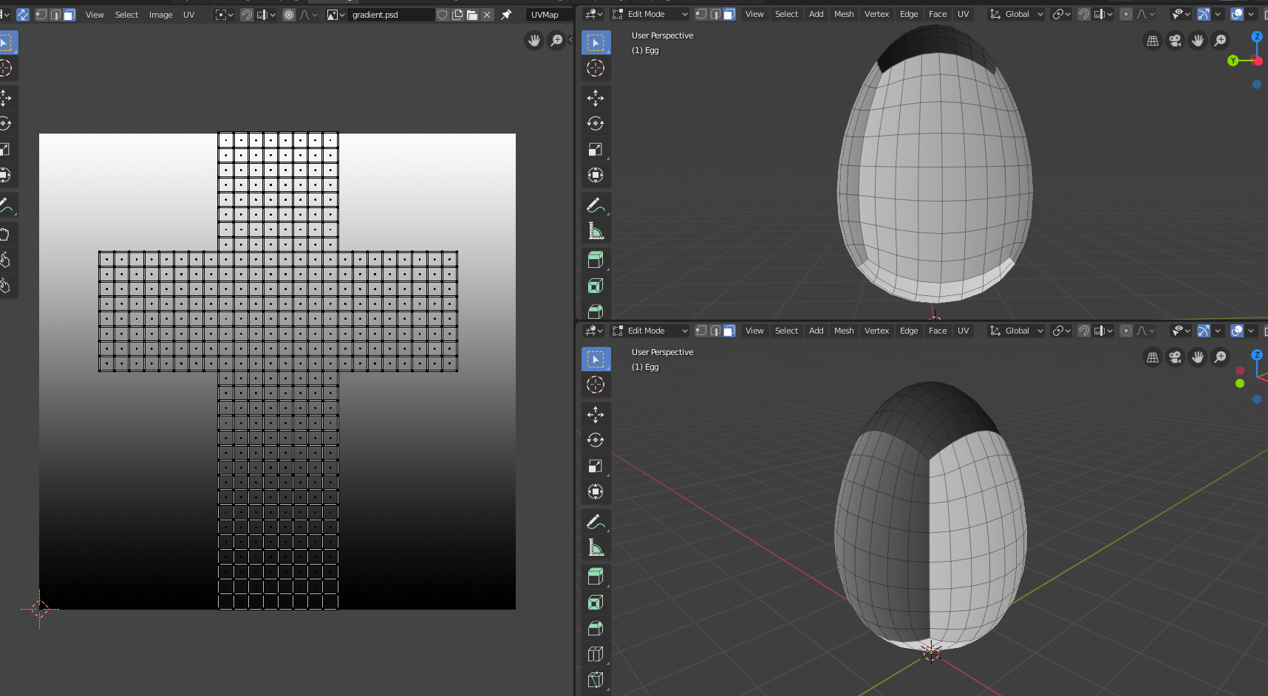Screen dimensions: 1268x696
Task: Select the Cursor tool in top 3D viewport
Action: pyautogui.click(x=596, y=69)
